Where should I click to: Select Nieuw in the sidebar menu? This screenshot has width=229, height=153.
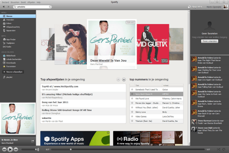point(18,16)
